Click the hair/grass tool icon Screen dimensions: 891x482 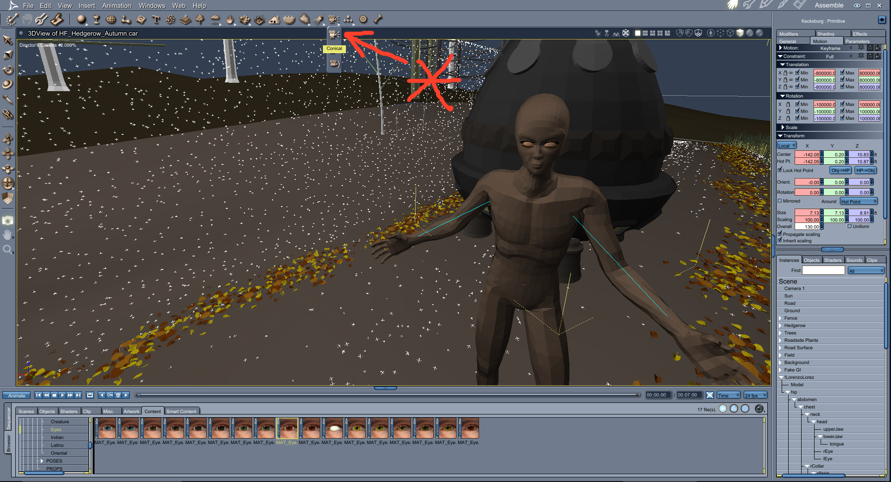pos(259,19)
